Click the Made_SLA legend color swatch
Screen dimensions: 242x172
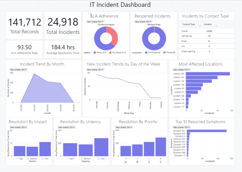pyautogui.click(x=95, y=53)
